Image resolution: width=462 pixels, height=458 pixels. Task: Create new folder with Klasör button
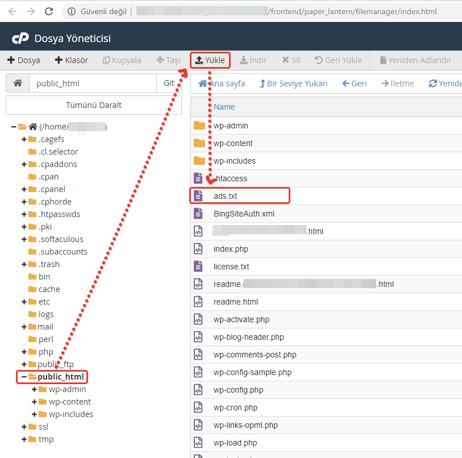pos(72,60)
